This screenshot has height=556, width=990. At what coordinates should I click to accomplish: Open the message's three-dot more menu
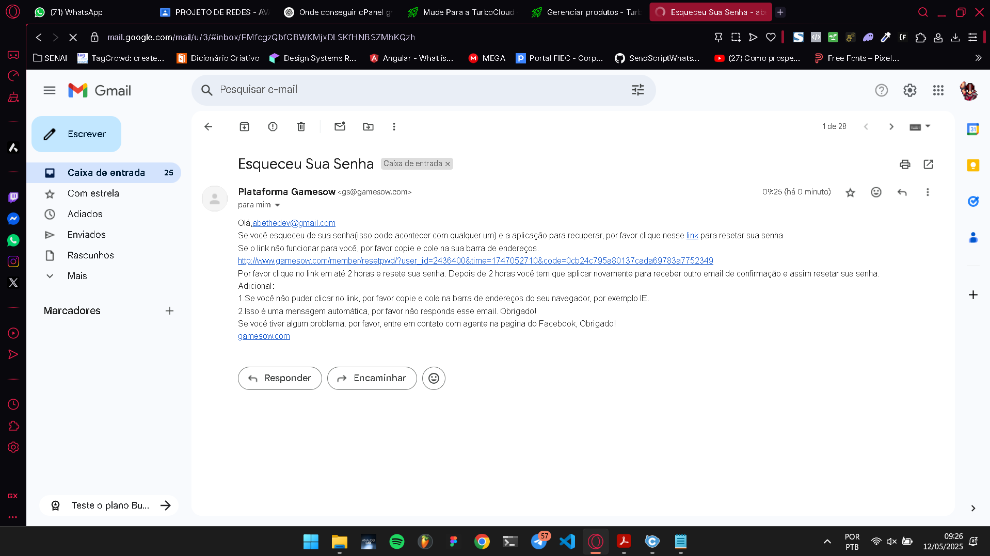[928, 192]
